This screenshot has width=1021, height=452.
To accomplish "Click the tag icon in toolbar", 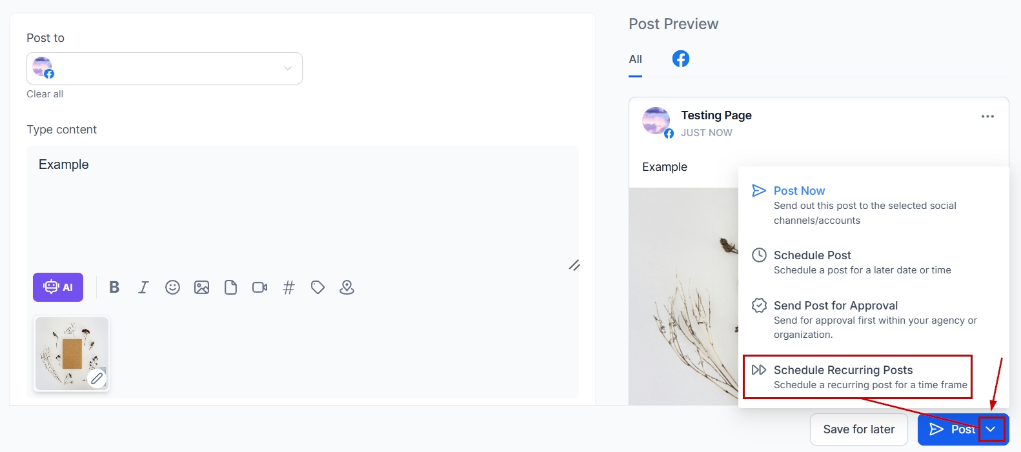I will pyautogui.click(x=318, y=288).
